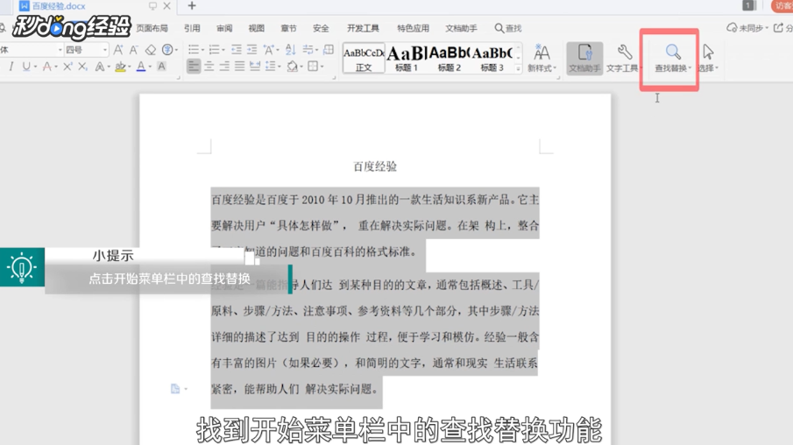Decrease paragraph indent
This screenshot has height=445, width=793.
pyautogui.click(x=237, y=50)
